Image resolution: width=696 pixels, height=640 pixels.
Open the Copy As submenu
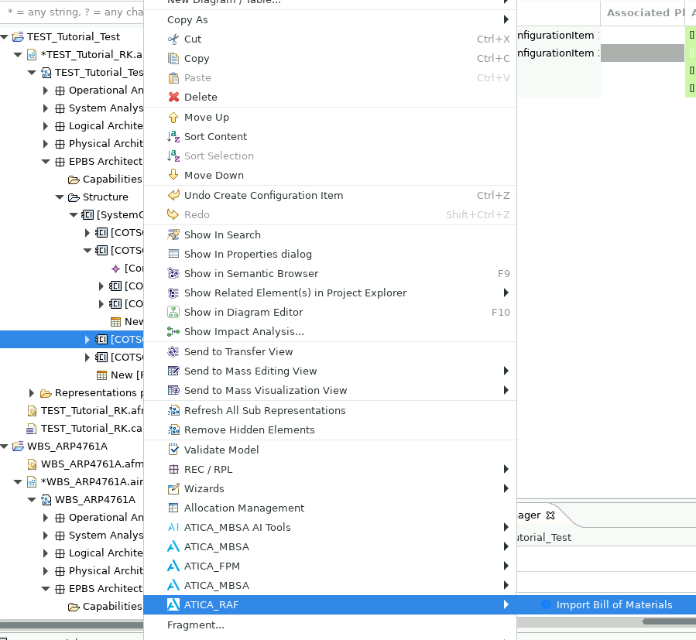coord(330,19)
